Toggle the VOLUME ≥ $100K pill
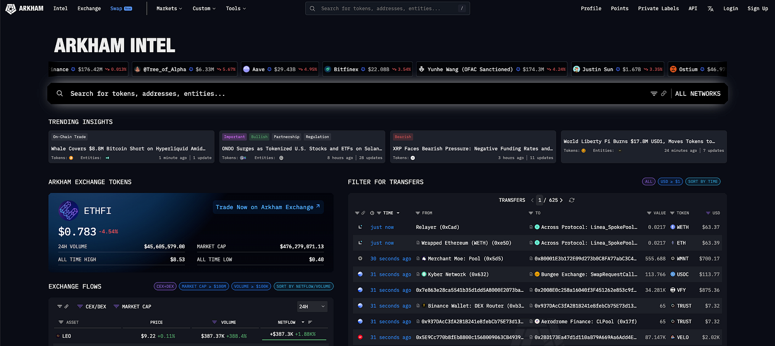The image size is (775, 346). coord(251,286)
